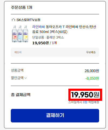
Task: Click the 단일상품 option label
Action: pyautogui.click(x=38, y=38)
